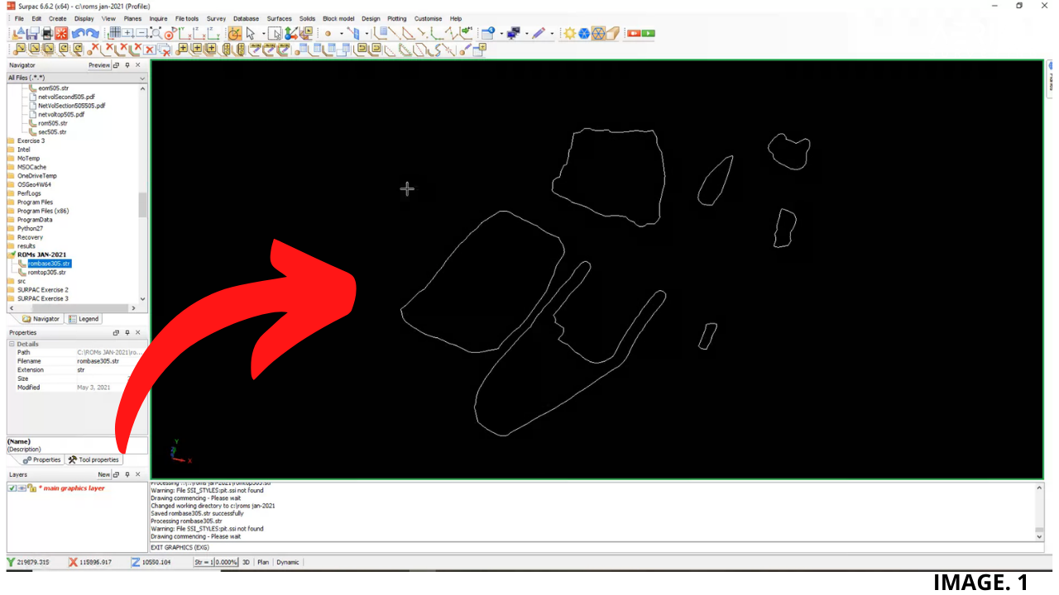
Task: Click the Save icon in the toolbar
Action: pos(32,33)
